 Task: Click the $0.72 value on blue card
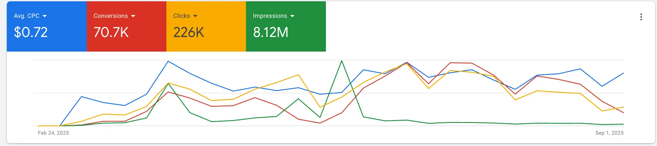[31, 32]
